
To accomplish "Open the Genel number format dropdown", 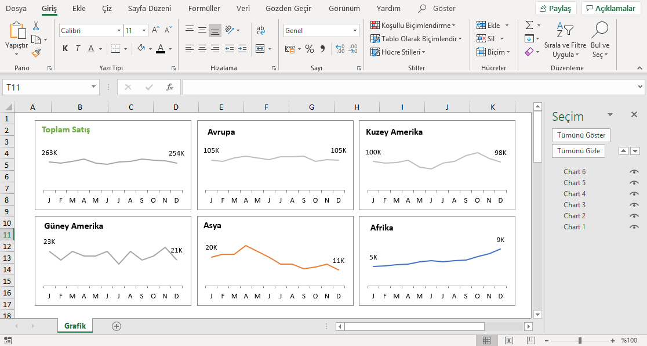I will pos(355,31).
